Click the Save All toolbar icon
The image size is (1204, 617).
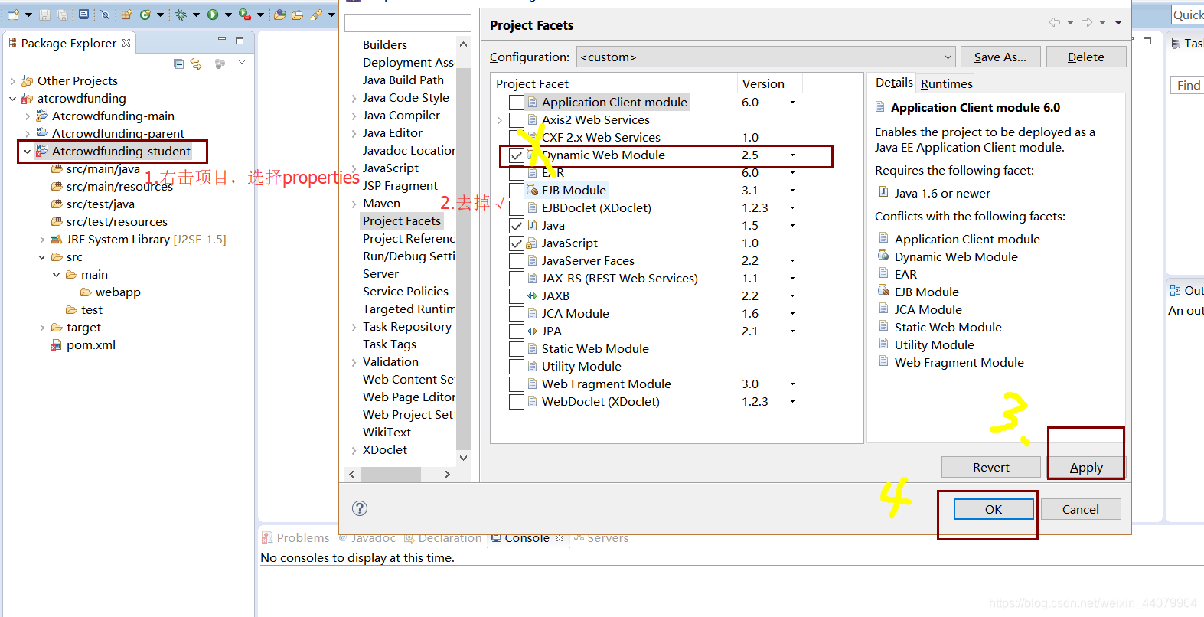point(62,15)
